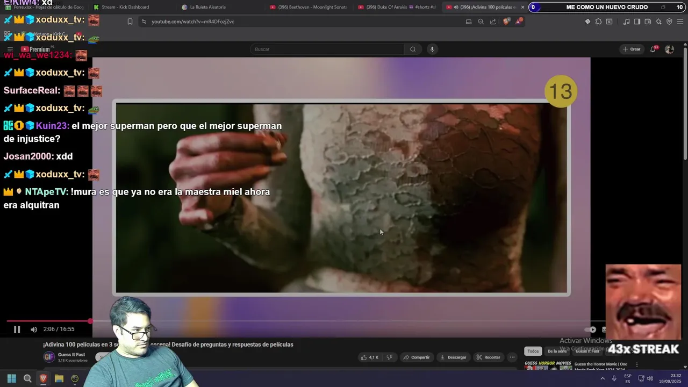Open Brave VPN shield icon

pos(669,21)
